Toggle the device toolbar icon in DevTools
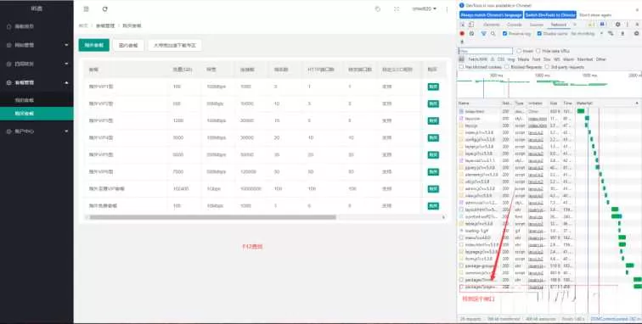 coord(471,25)
